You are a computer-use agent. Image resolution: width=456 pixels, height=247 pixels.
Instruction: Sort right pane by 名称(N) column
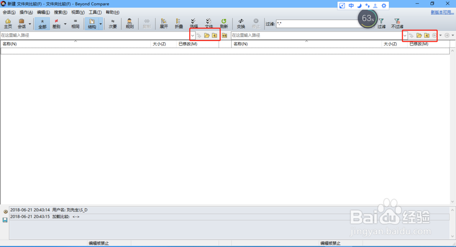pyautogui.click(x=306, y=44)
